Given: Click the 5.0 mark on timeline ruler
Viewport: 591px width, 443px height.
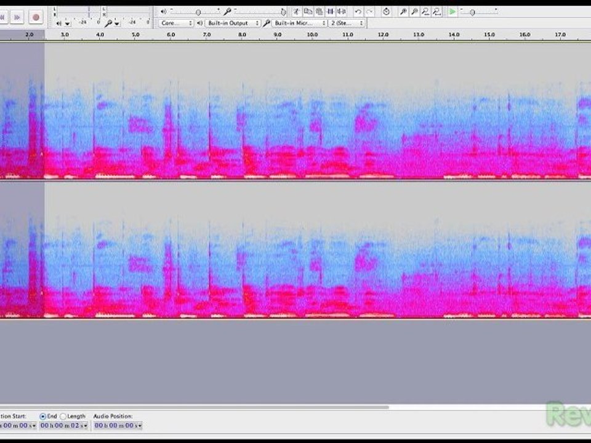Looking at the screenshot, I should (135, 34).
